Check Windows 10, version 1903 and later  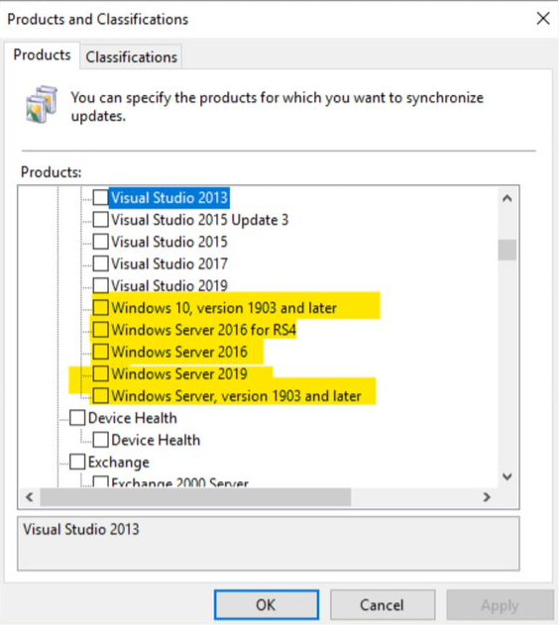point(100,308)
